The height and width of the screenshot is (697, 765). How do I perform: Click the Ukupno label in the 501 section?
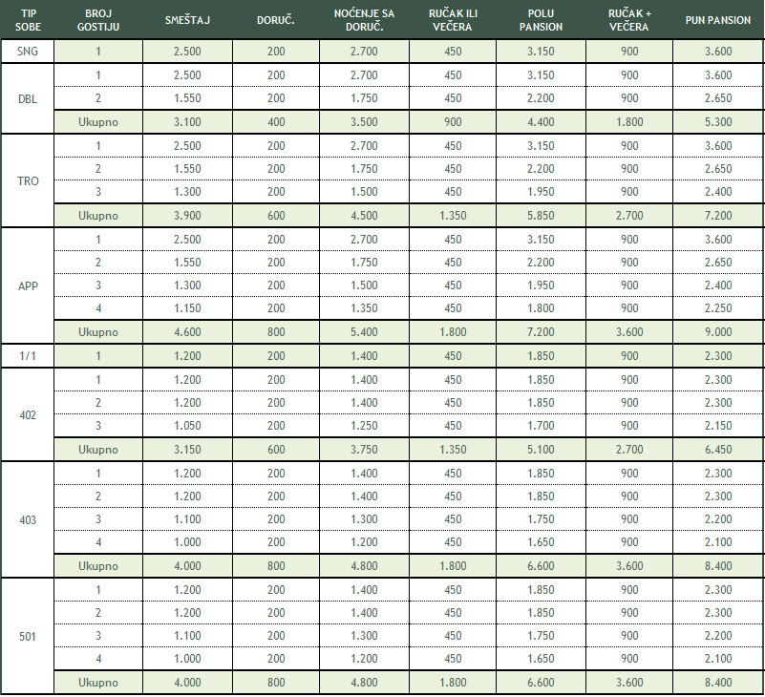98,683
